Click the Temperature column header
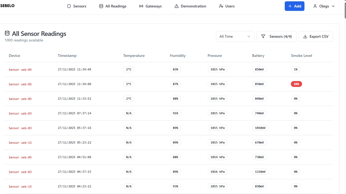Image resolution: width=346 pixels, height=194 pixels. tap(134, 56)
